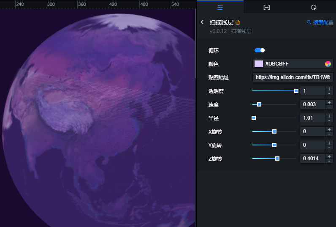Open the 扫描线层 documentation icon
The image size is (336, 227).
click(238, 22)
